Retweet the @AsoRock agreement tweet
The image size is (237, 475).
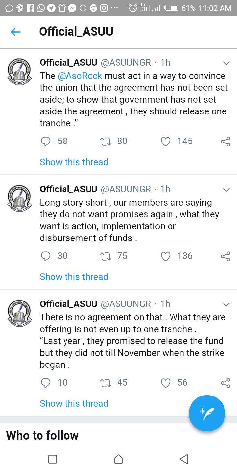click(105, 142)
